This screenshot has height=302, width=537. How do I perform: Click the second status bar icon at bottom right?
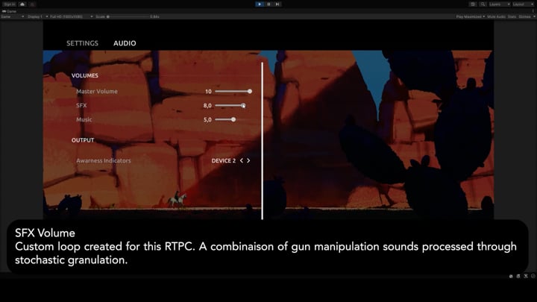(518, 276)
